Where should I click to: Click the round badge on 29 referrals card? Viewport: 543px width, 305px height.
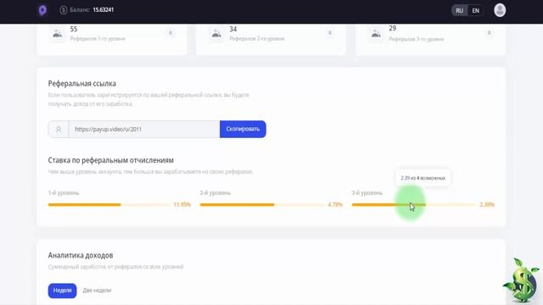489,33
